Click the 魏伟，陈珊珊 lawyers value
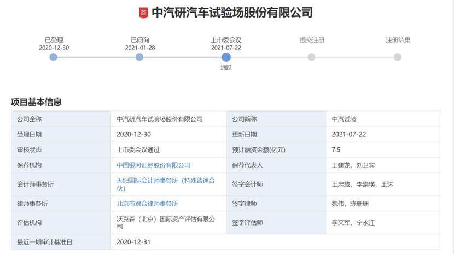454x254 pixels. (x=350, y=204)
